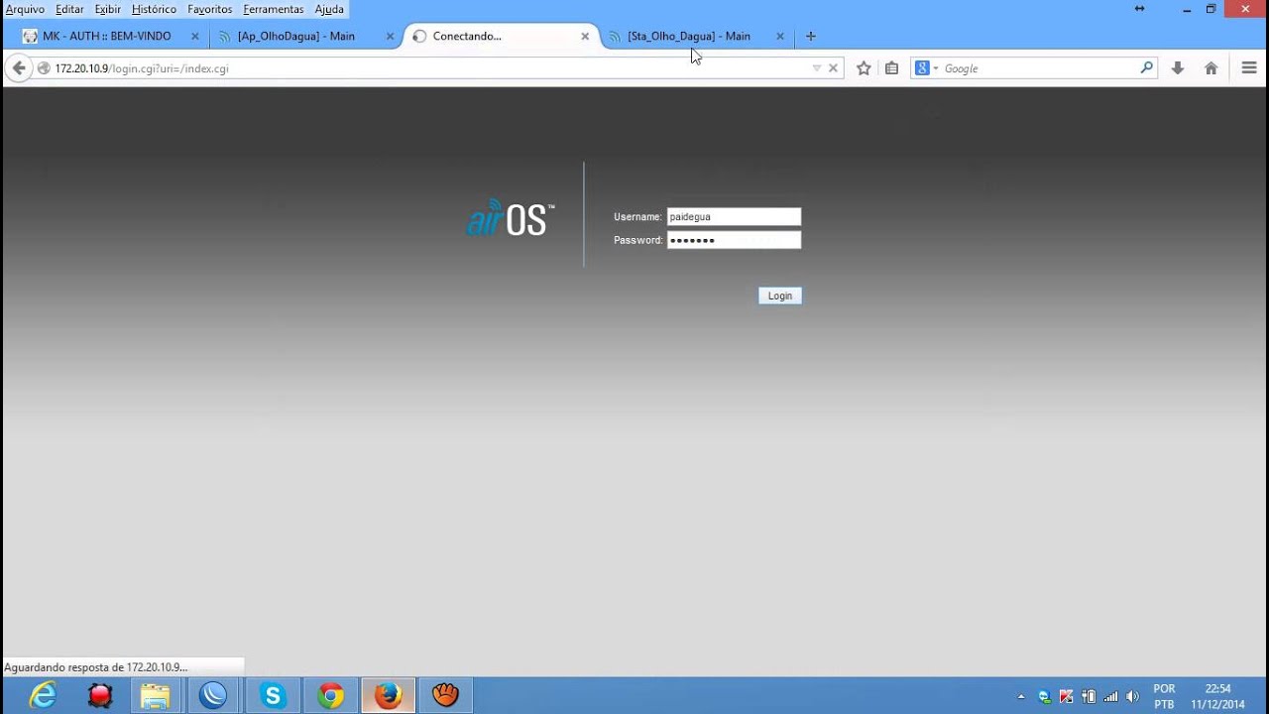Open File Explorer from taskbar
The width and height of the screenshot is (1269, 714).
(156, 695)
